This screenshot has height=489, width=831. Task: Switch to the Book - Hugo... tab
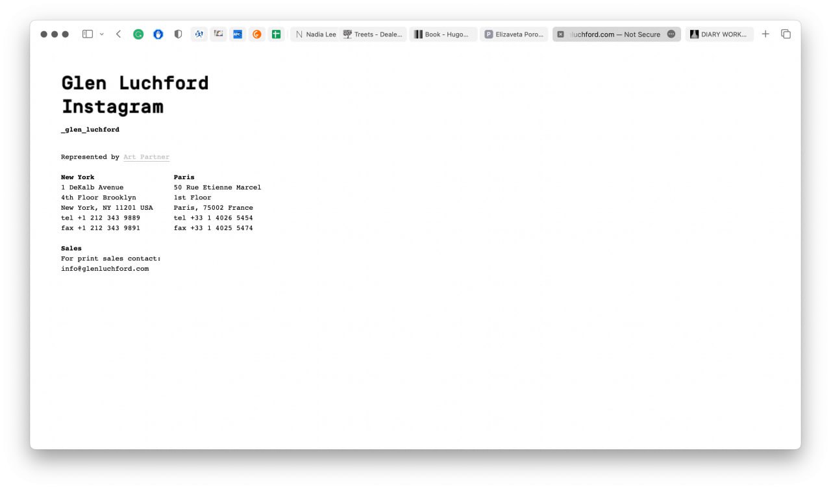[442, 34]
